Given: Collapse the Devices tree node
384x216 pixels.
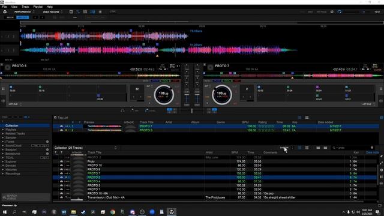Looking at the screenshot, I should (x=3, y=166).
